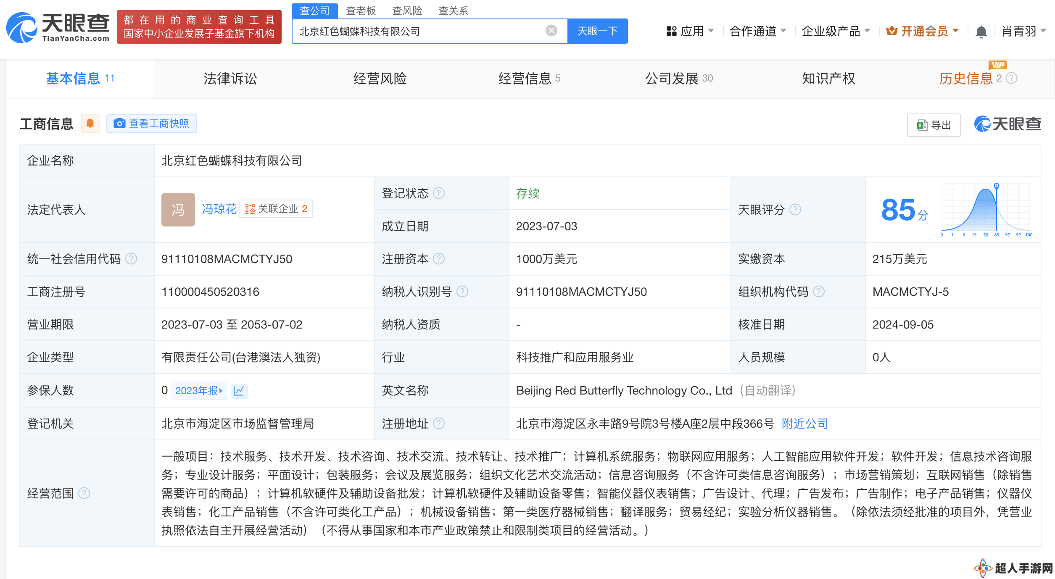Image resolution: width=1055 pixels, height=579 pixels.
Task: Clear the search box text
Action: pyautogui.click(x=551, y=31)
